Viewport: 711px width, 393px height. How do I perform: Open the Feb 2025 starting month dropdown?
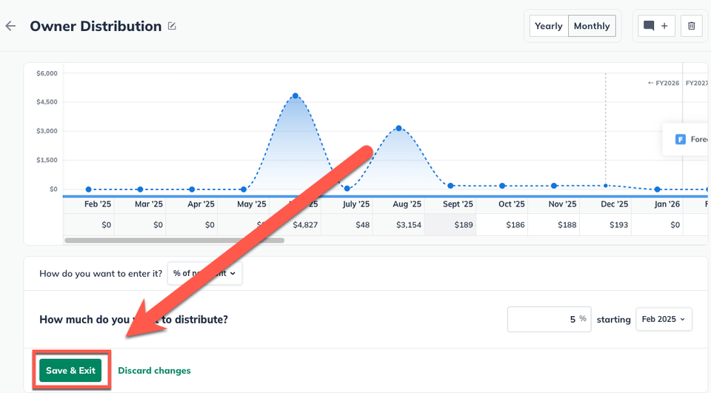(x=664, y=319)
